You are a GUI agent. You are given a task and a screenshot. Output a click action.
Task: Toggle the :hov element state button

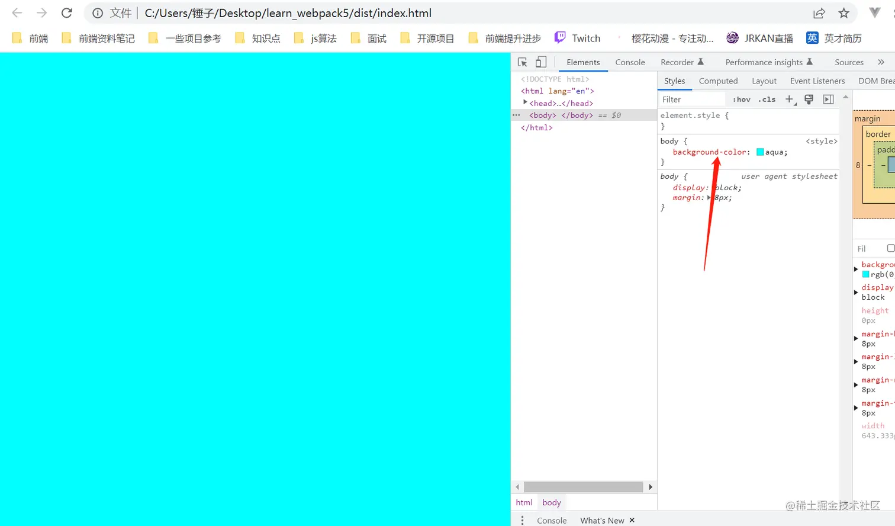(741, 100)
